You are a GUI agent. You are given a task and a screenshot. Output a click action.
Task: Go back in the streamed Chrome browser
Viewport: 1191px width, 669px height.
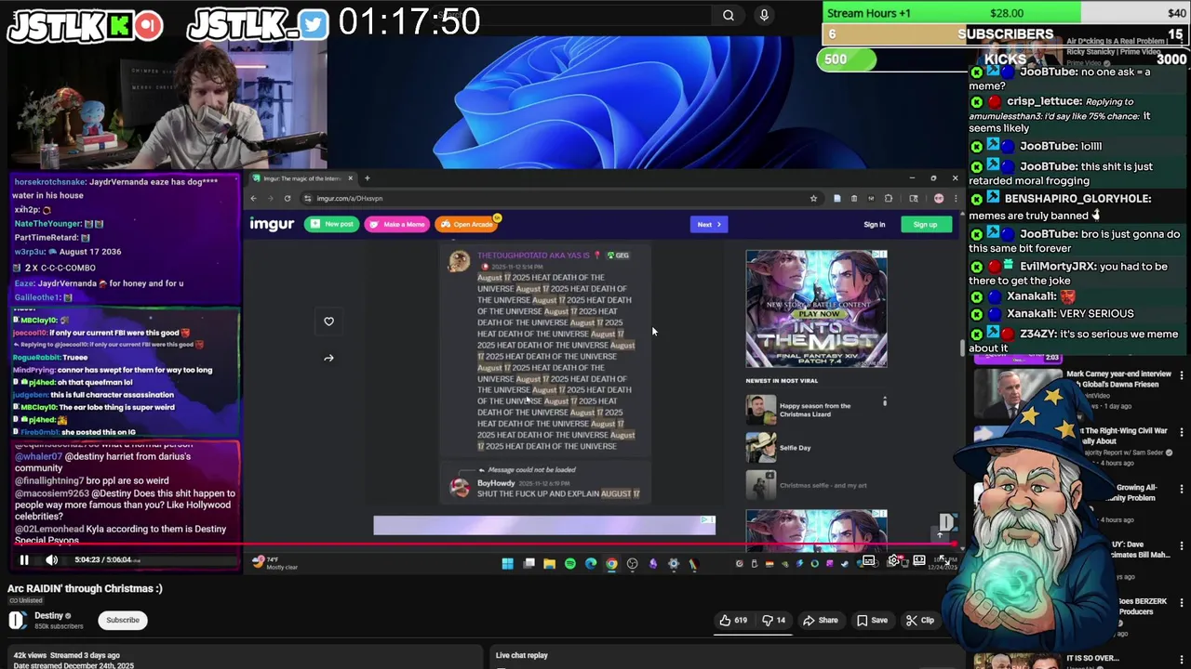253,198
